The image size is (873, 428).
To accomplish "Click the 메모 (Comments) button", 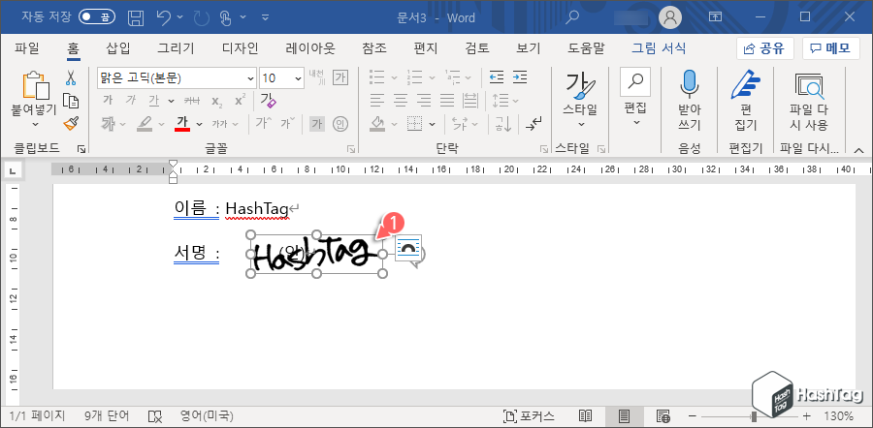I will (x=830, y=48).
